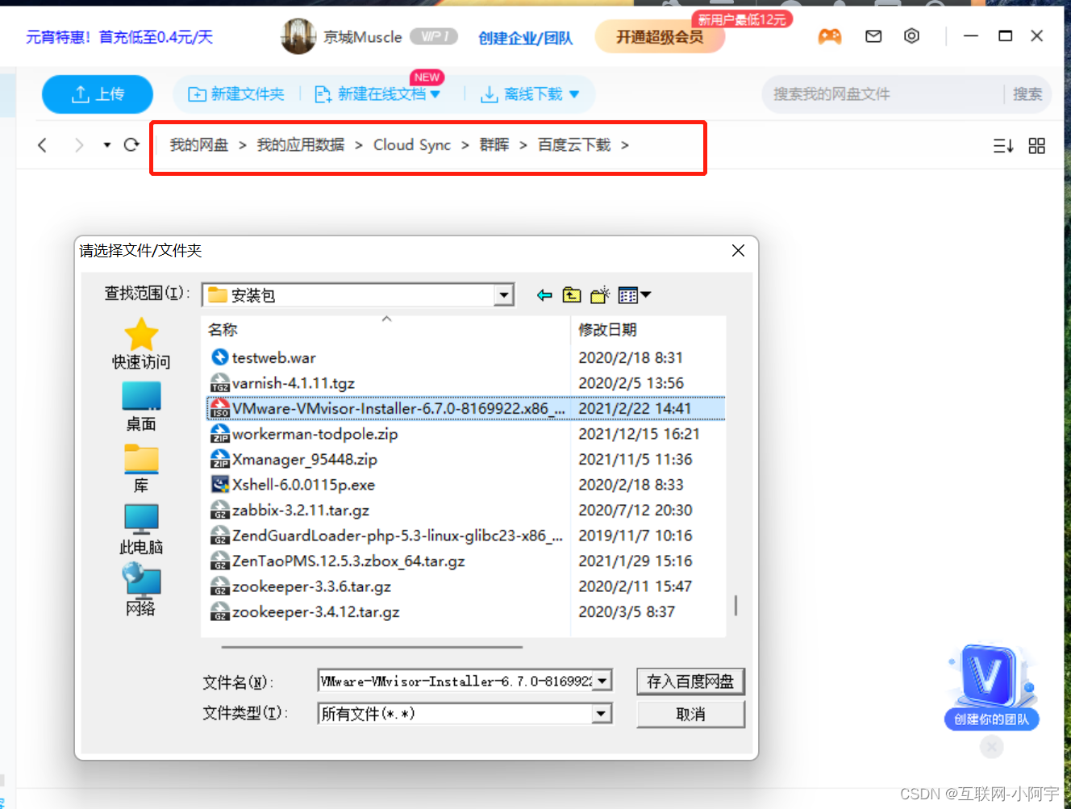
Task: Go back with the left navigation arrow
Action: [x=42, y=145]
